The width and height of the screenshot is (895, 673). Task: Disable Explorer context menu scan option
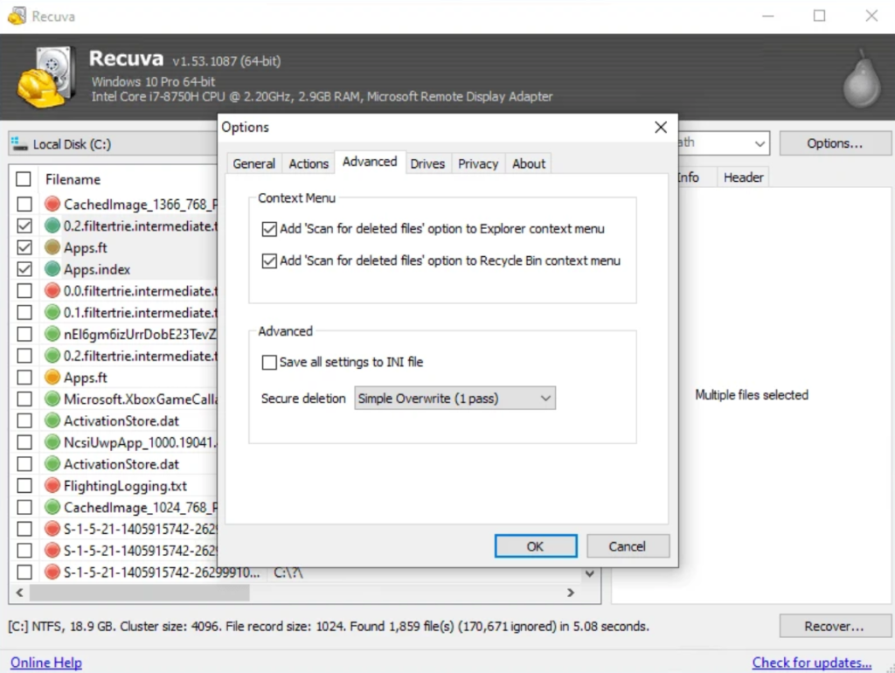(x=269, y=229)
